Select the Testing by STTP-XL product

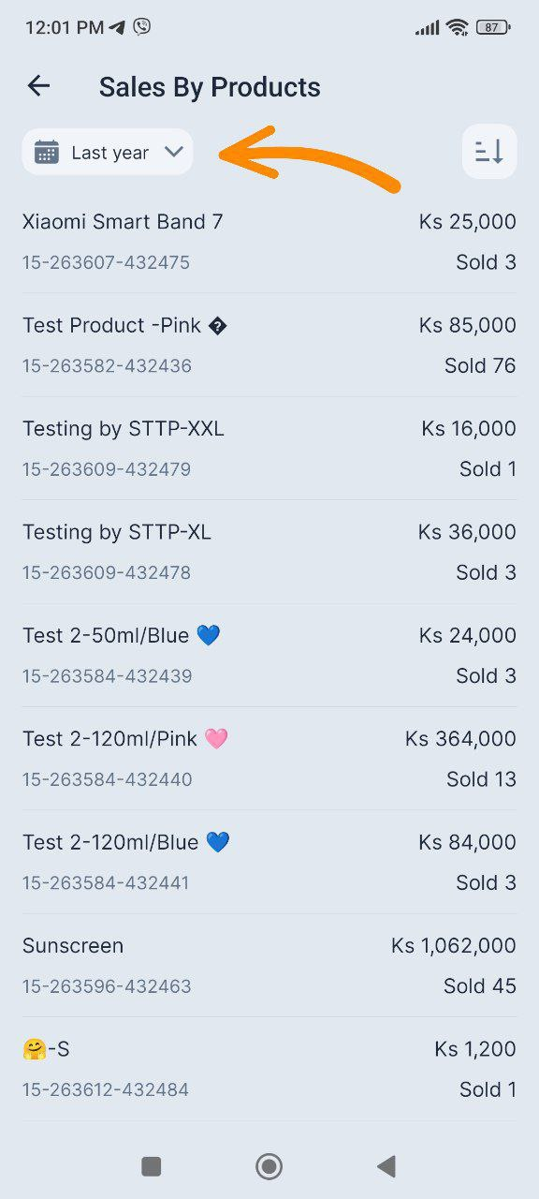269,552
